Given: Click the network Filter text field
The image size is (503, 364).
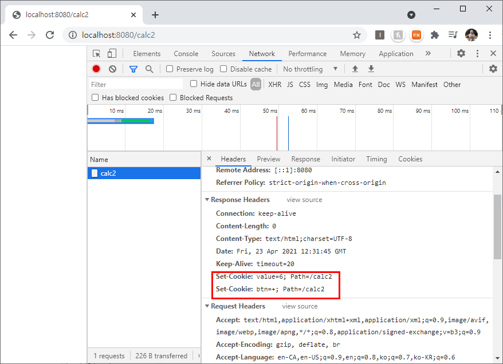Looking at the screenshot, I should click(136, 84).
